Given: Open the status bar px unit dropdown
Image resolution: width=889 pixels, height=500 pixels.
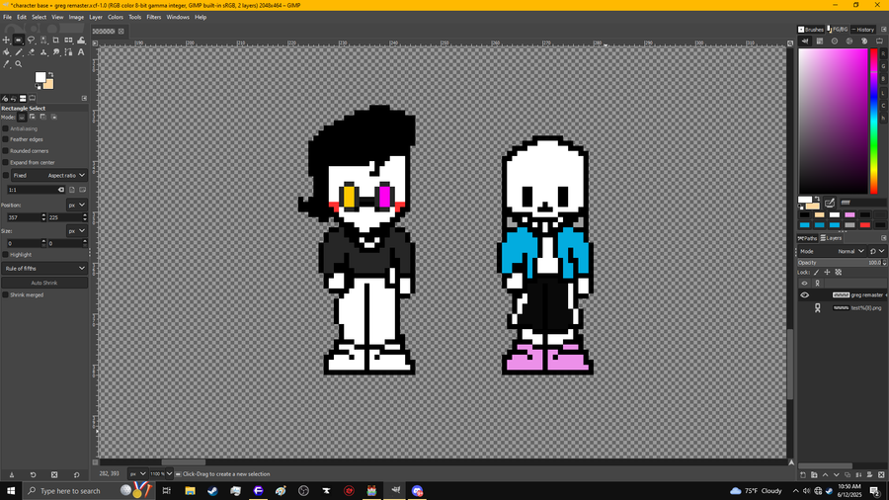Looking at the screenshot, I should coord(137,474).
